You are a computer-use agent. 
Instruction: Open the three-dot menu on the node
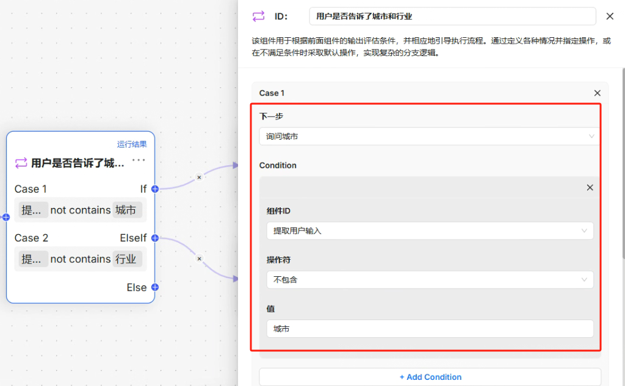click(x=139, y=160)
